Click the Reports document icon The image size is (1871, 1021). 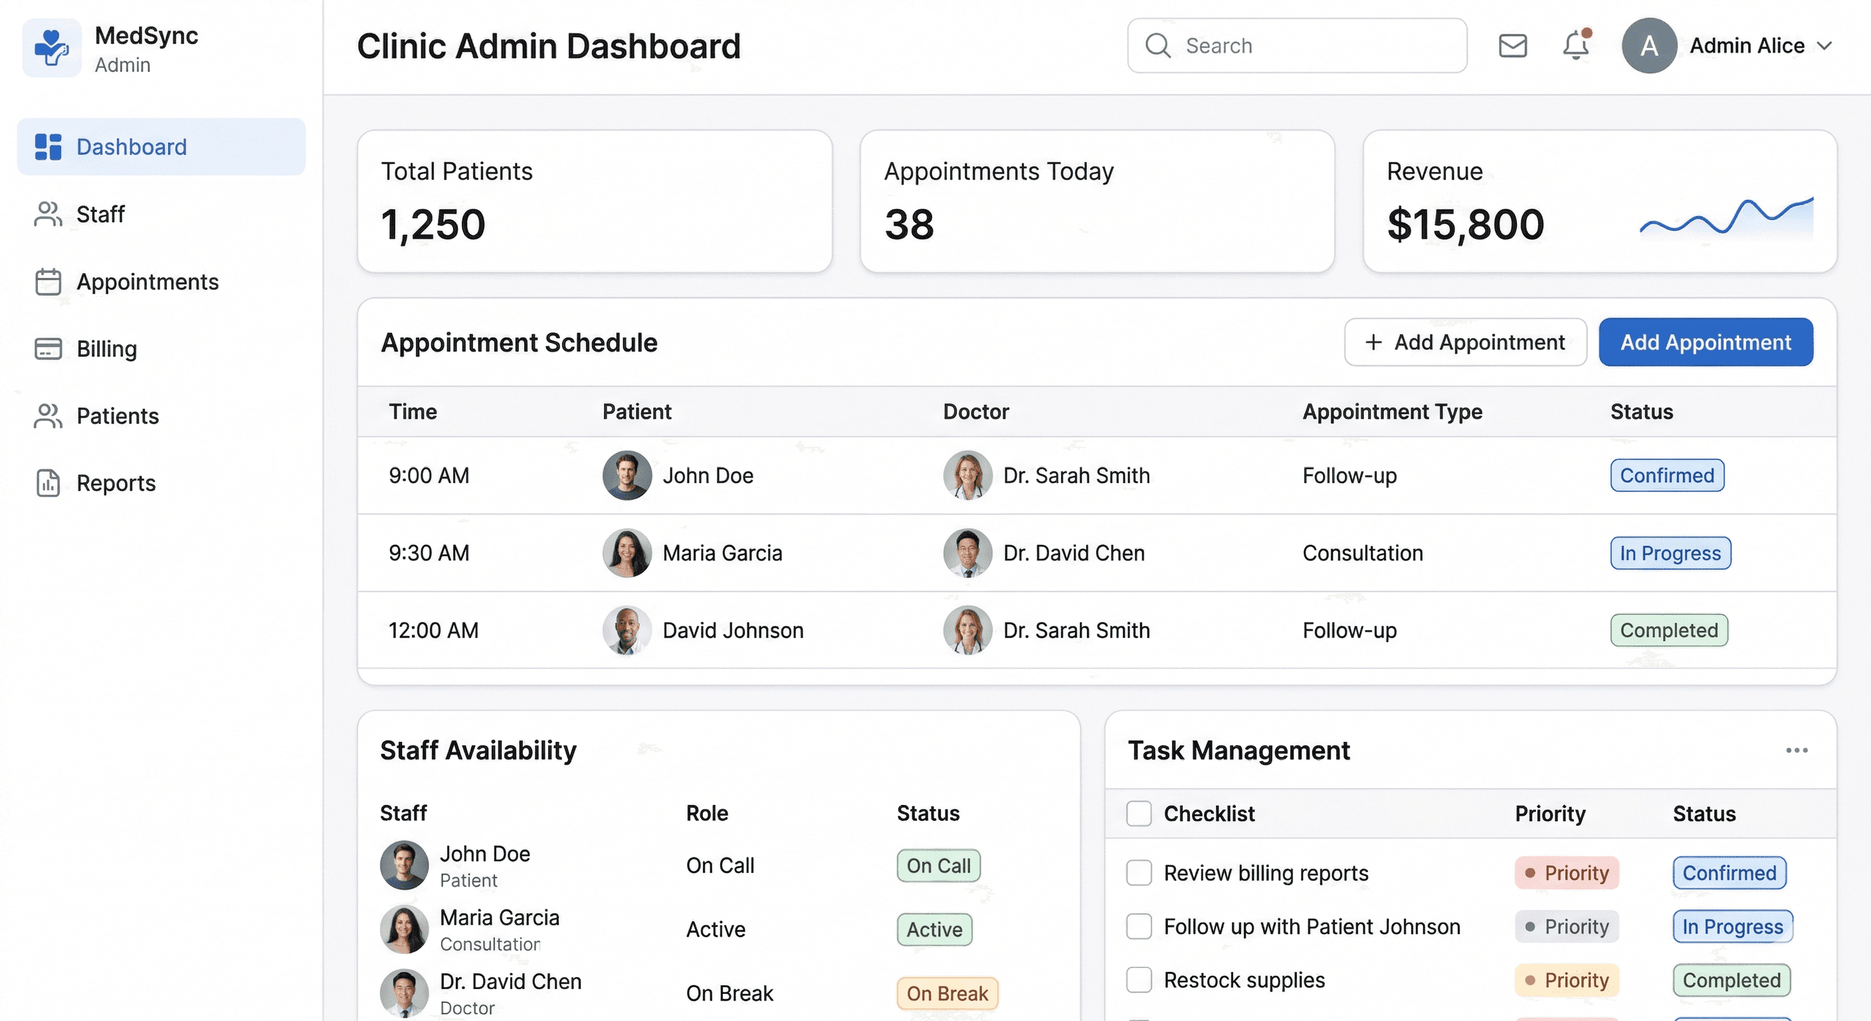(48, 483)
